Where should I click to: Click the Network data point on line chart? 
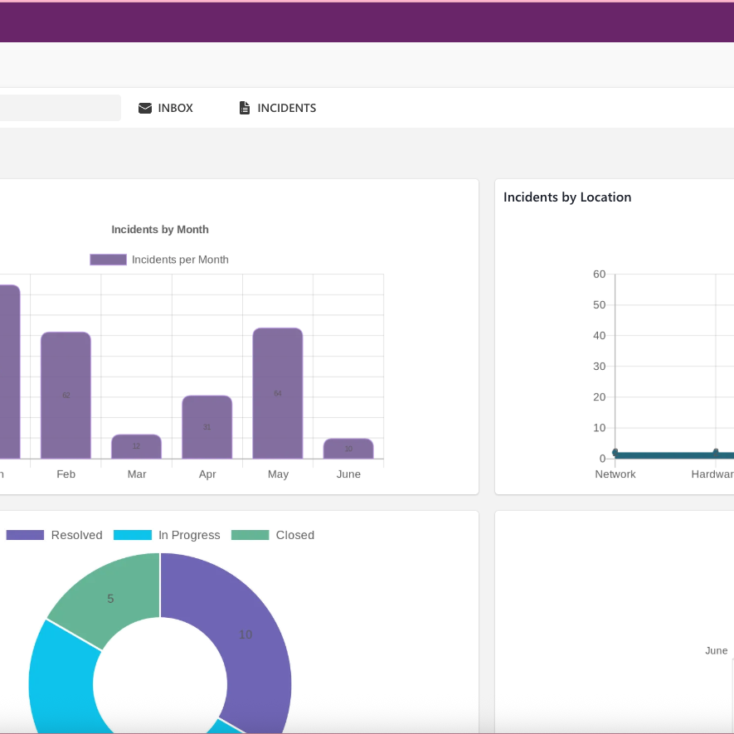[615, 452]
